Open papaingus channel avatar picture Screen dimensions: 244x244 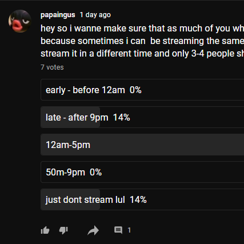point(20,21)
